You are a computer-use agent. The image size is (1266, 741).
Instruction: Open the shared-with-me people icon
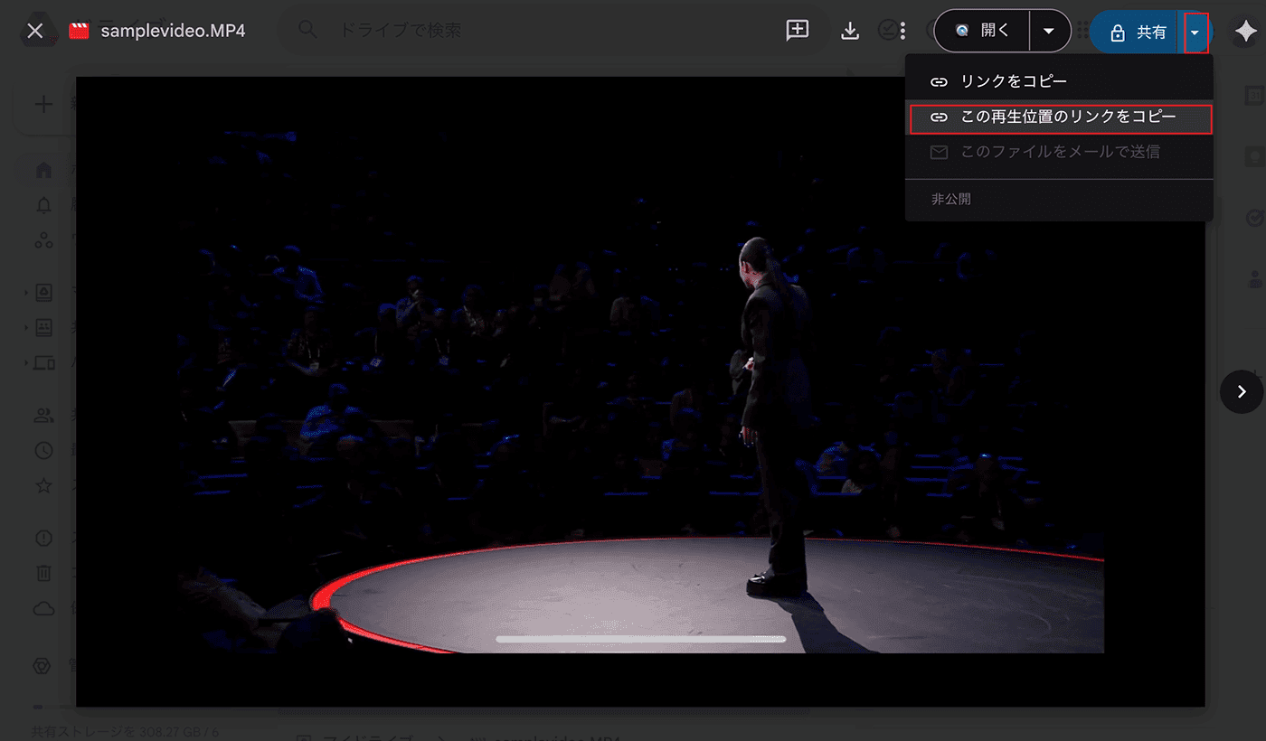(43, 416)
